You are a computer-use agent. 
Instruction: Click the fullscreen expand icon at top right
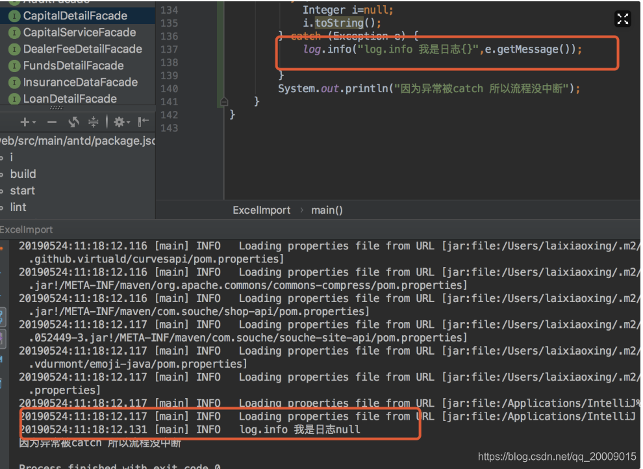(622, 19)
